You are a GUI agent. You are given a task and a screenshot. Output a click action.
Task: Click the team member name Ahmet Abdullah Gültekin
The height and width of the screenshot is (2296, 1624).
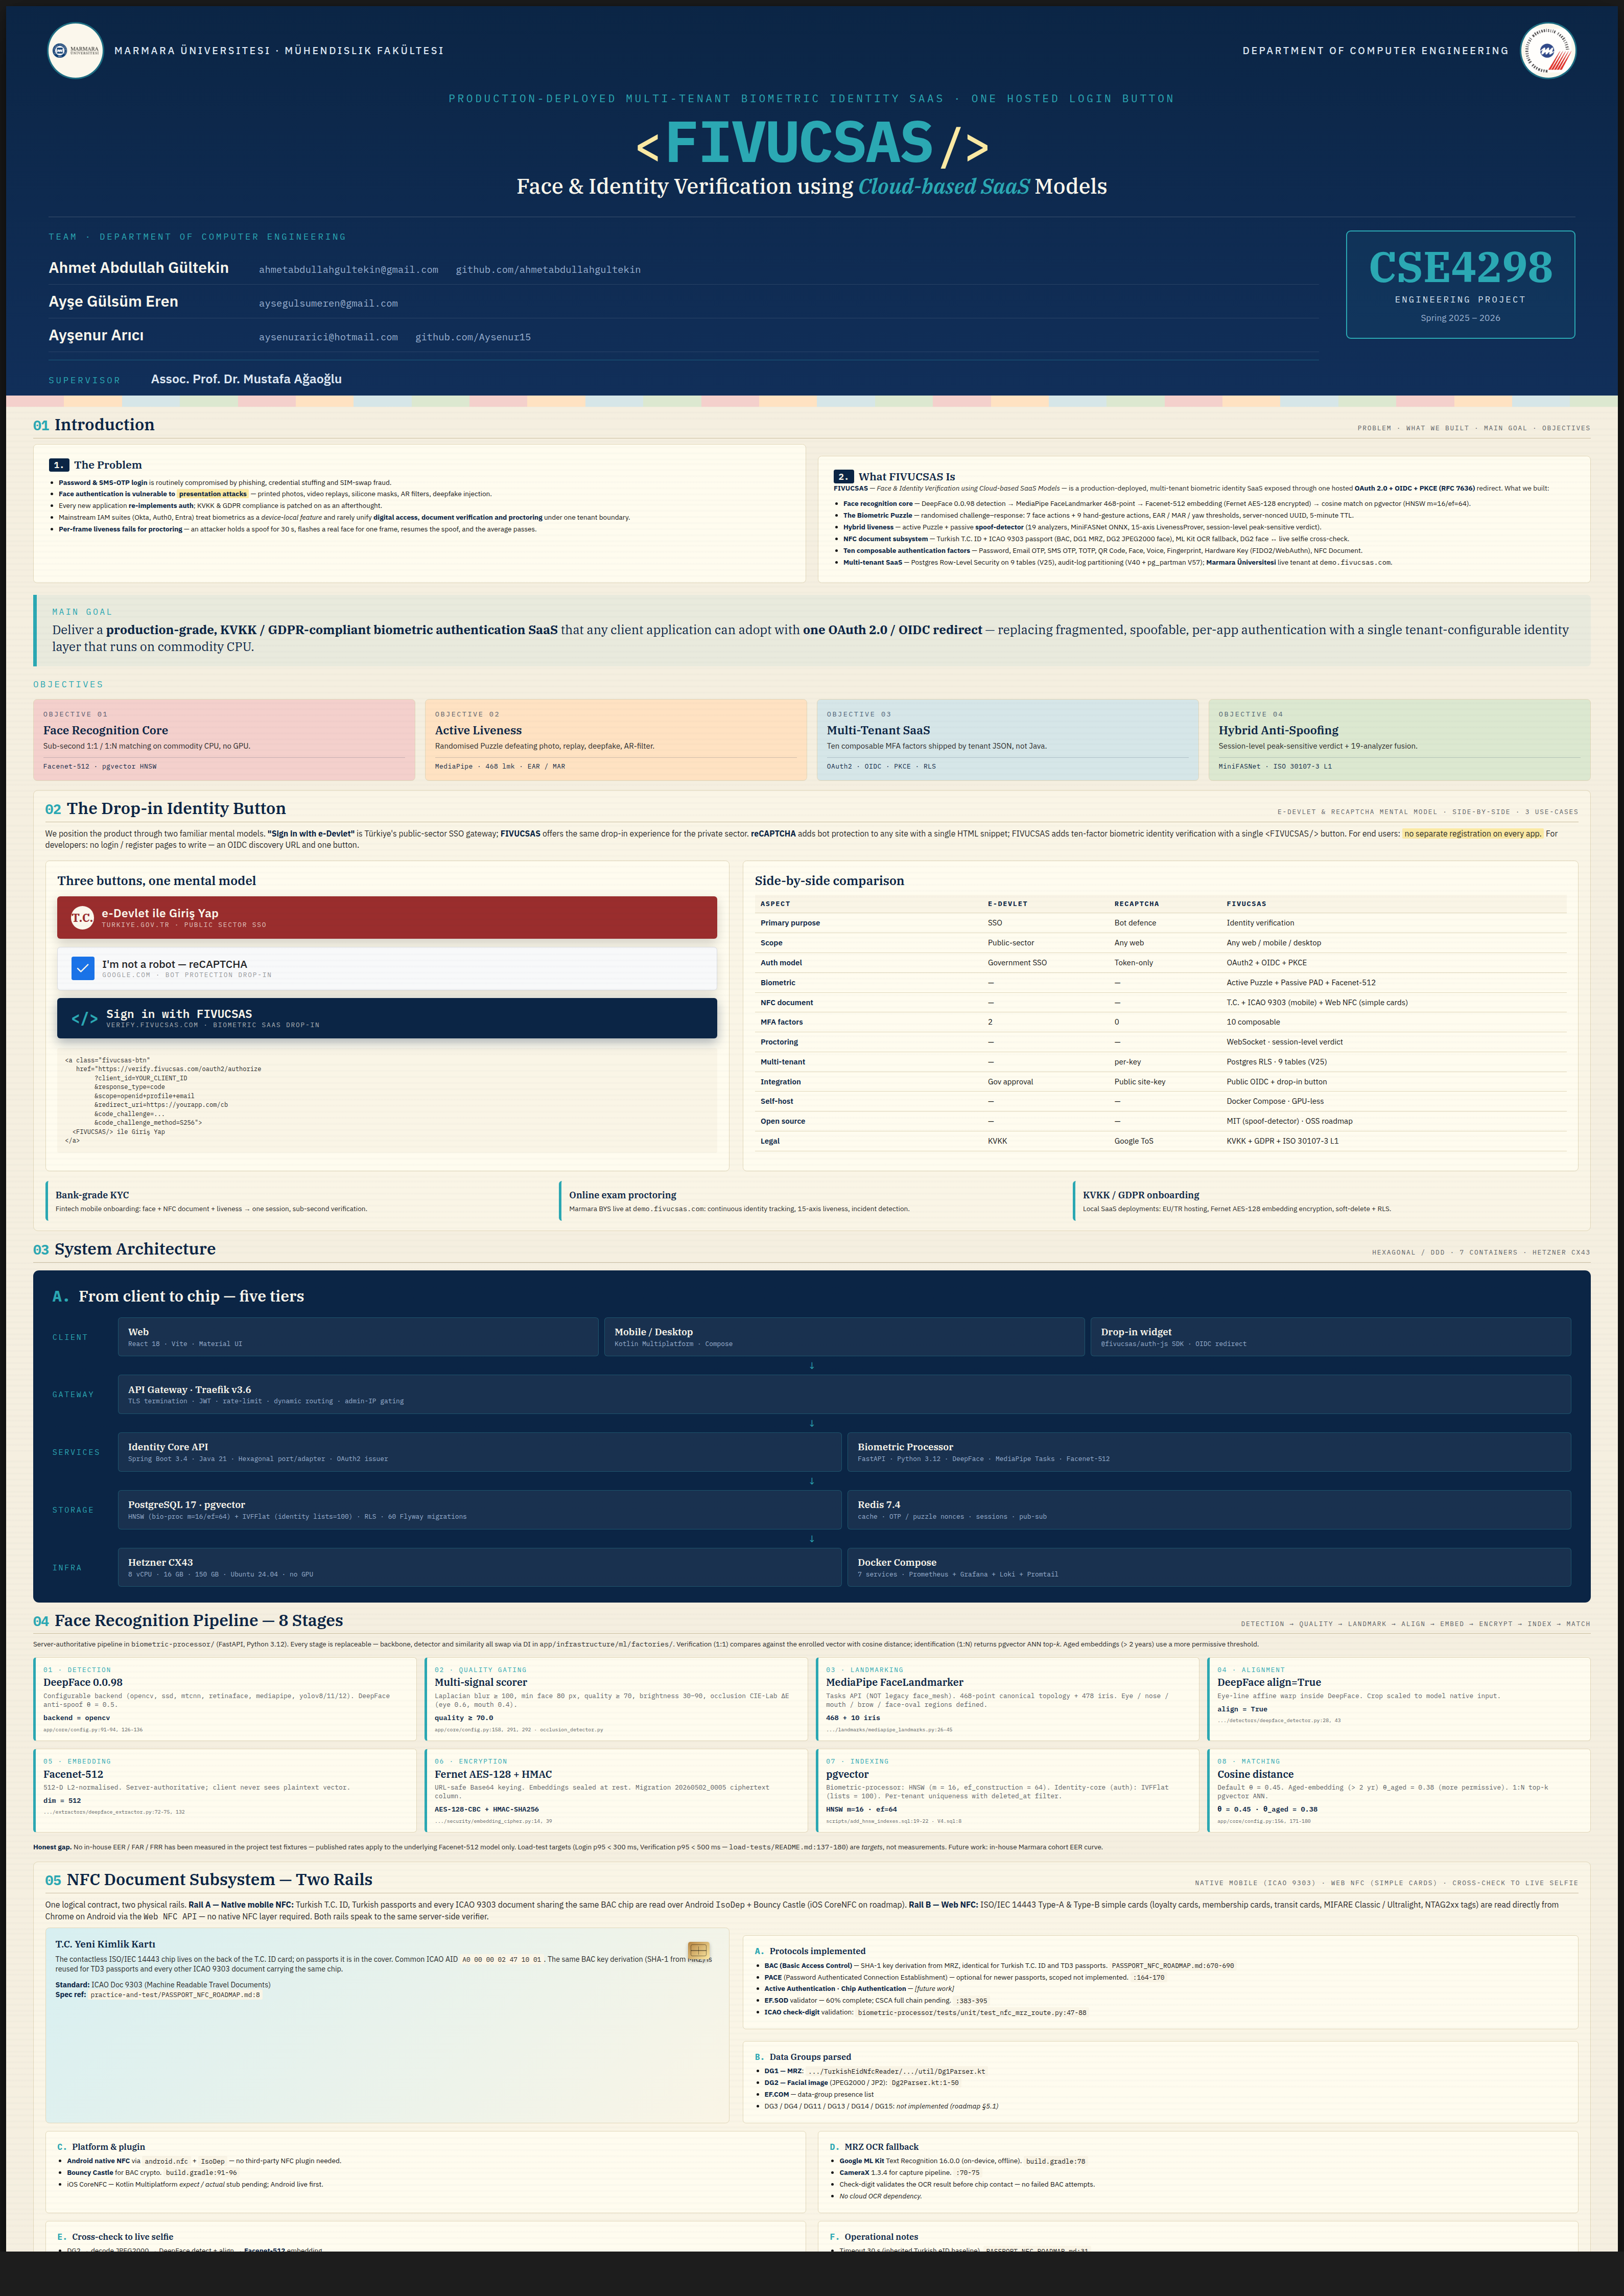coord(139,268)
